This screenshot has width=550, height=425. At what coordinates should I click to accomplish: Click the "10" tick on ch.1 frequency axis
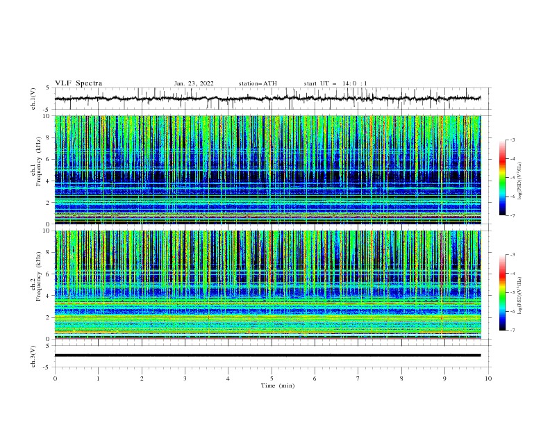(x=47, y=116)
